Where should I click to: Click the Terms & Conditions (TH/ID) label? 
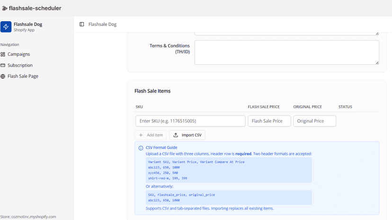click(170, 49)
